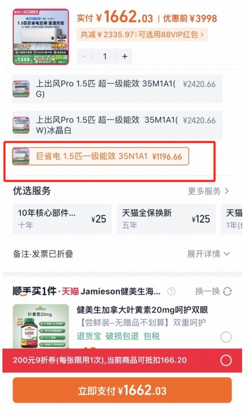Open the air conditioner product thumbnail

[x=41, y=36]
